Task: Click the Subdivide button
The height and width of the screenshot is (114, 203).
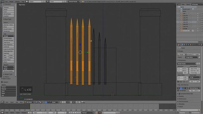Action: (x=9, y=47)
